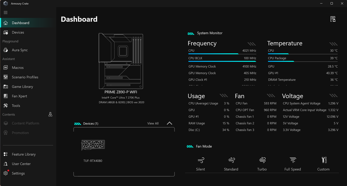This screenshot has width=347, height=186.
Task: Select Custom fan mode icon
Action: 324,160
